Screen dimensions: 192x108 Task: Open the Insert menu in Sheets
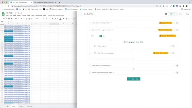tap(19, 15)
